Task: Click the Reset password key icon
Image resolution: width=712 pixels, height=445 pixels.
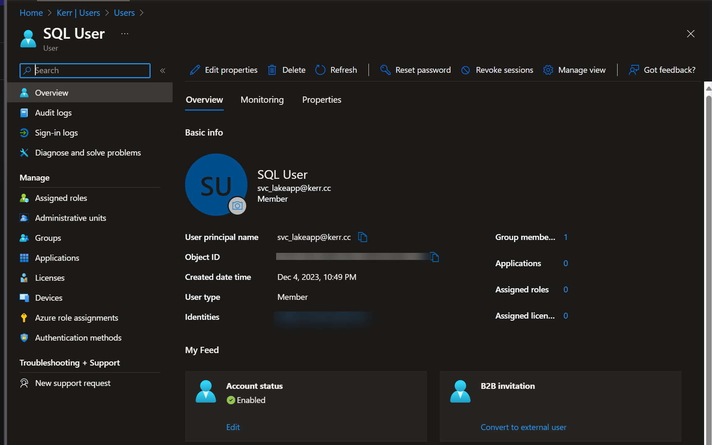Action: pos(385,70)
